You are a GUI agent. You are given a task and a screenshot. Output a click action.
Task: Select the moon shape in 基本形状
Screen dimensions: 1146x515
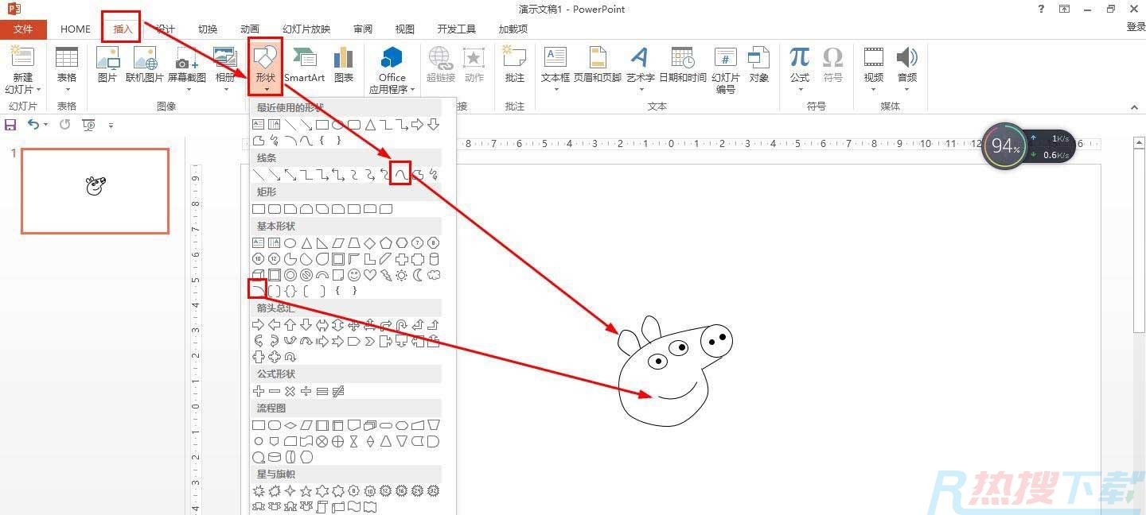coord(418,275)
